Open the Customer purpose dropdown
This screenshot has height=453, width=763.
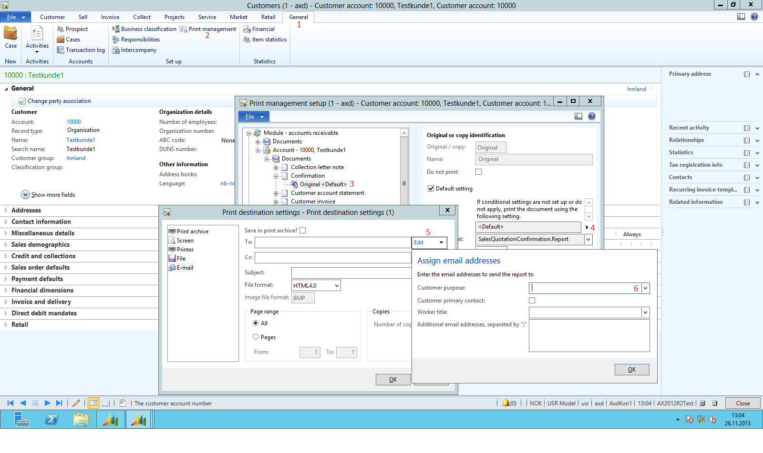[x=645, y=288]
